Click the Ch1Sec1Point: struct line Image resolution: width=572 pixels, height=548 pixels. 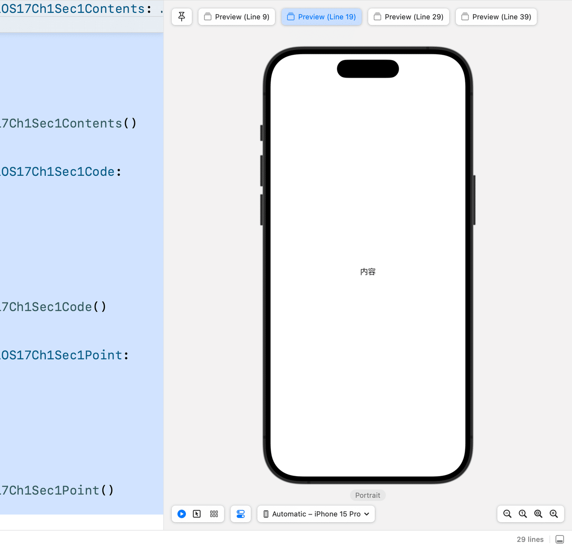coord(64,355)
